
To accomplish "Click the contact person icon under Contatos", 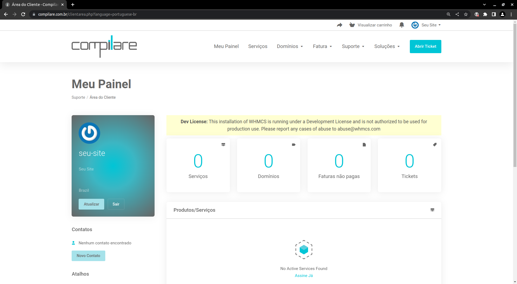I will point(73,243).
